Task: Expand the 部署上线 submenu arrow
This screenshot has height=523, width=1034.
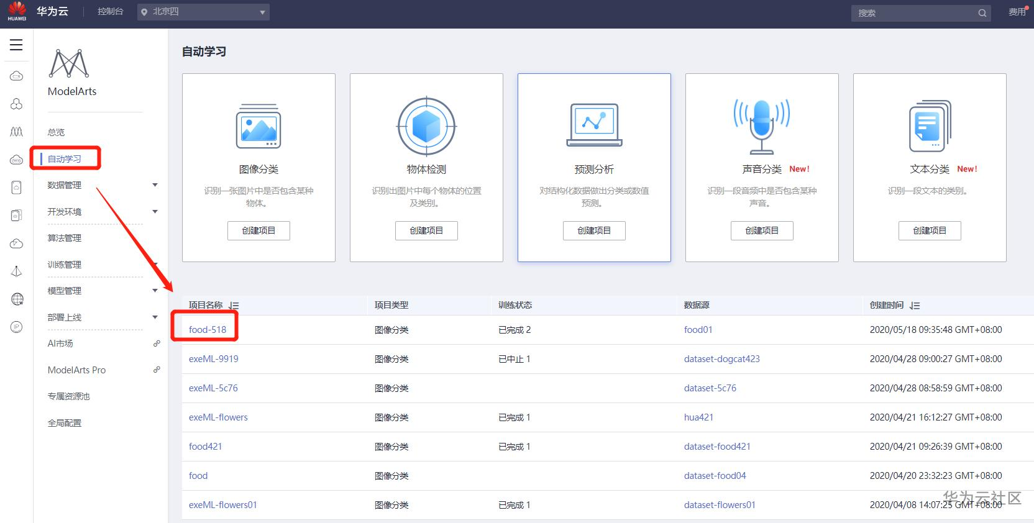Action: tap(155, 317)
